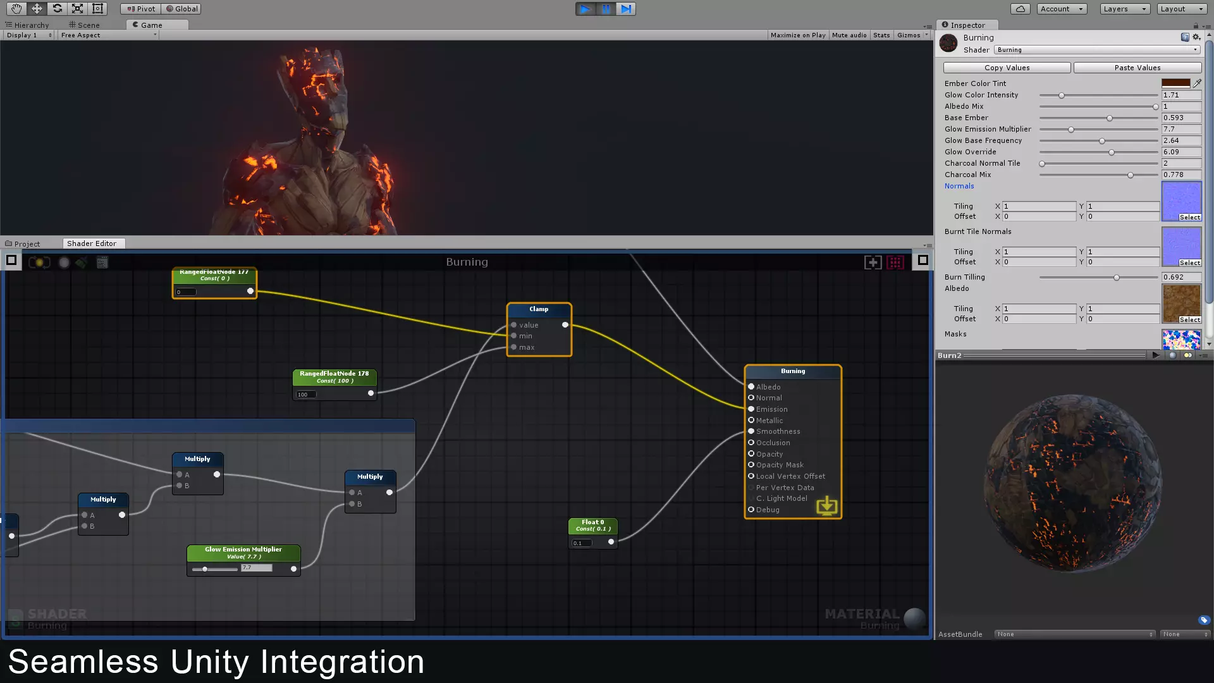The height and width of the screenshot is (683, 1214).
Task: Toggle shader editor preview lighting rotation
Action: pos(39,262)
